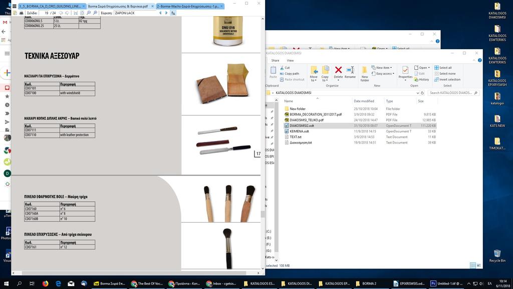Screen dimensions: 513x289
Task: Go to the previous page in PDF viewer
Action: tap(61, 13)
